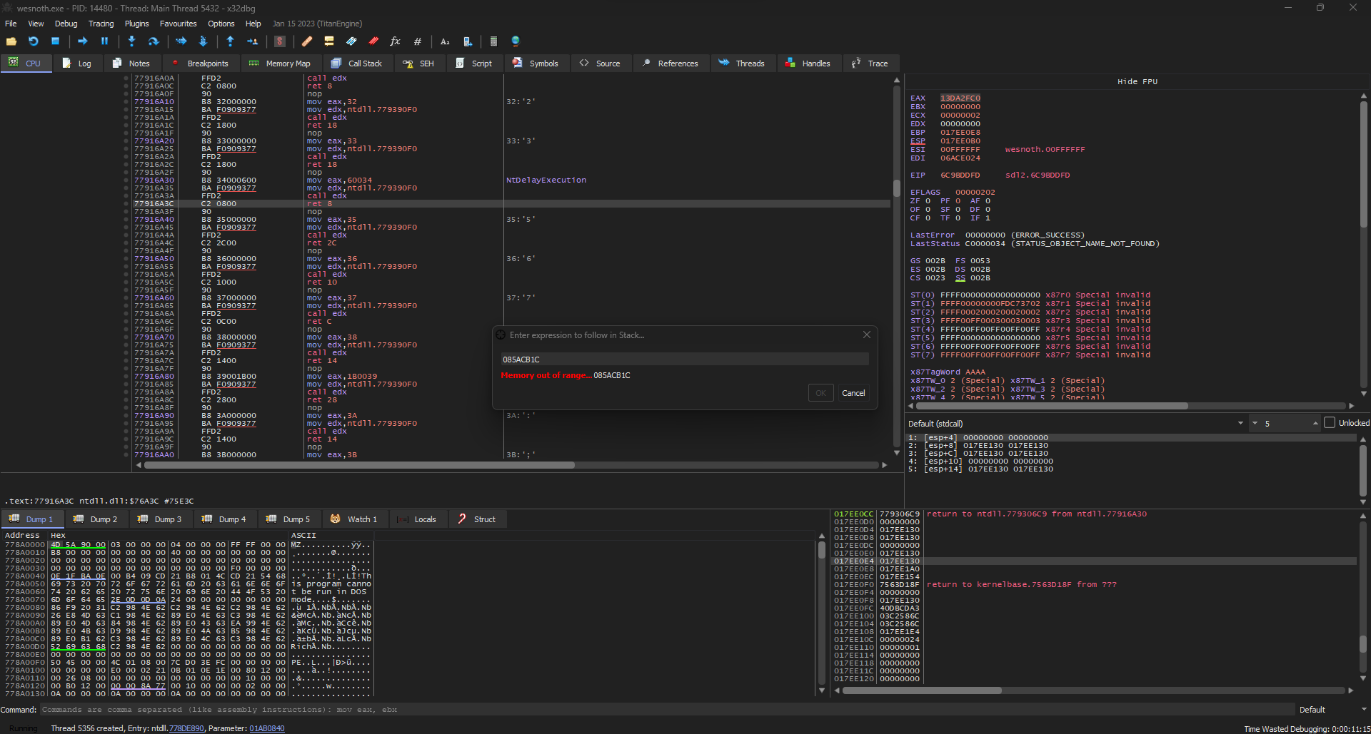This screenshot has height=734, width=1371.
Task: Pause execution with the pause icon
Action: point(104,41)
